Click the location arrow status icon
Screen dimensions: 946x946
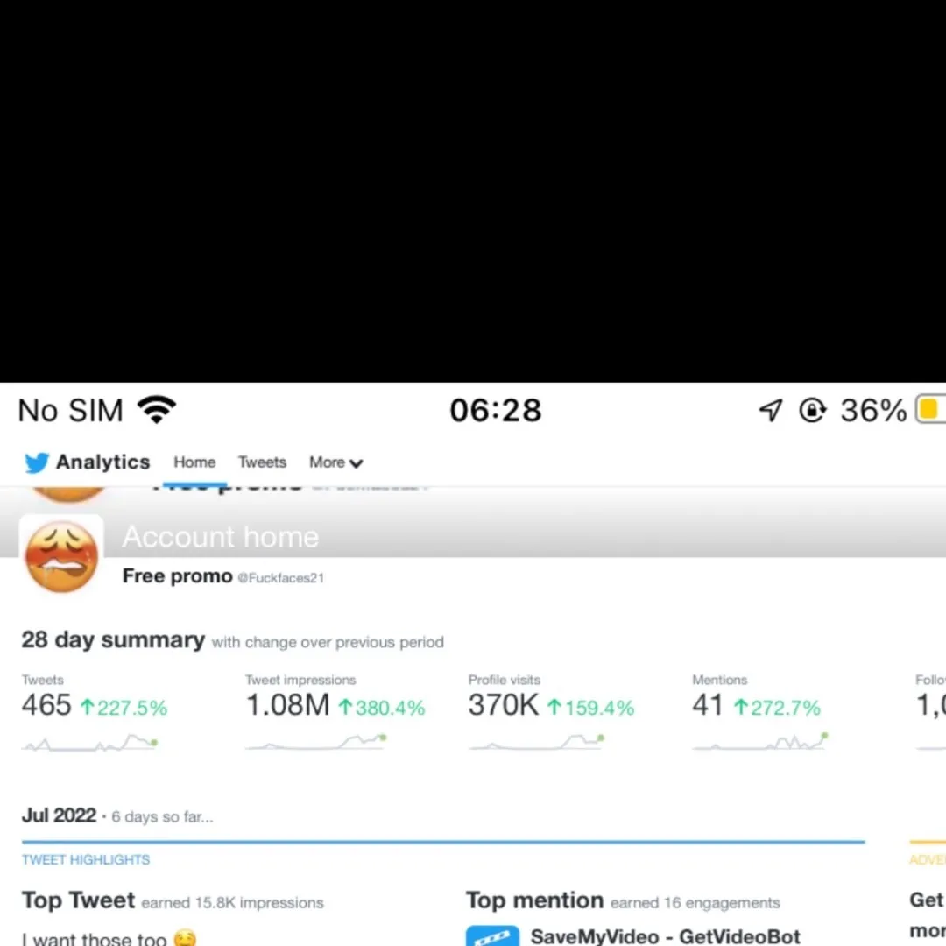pos(770,409)
